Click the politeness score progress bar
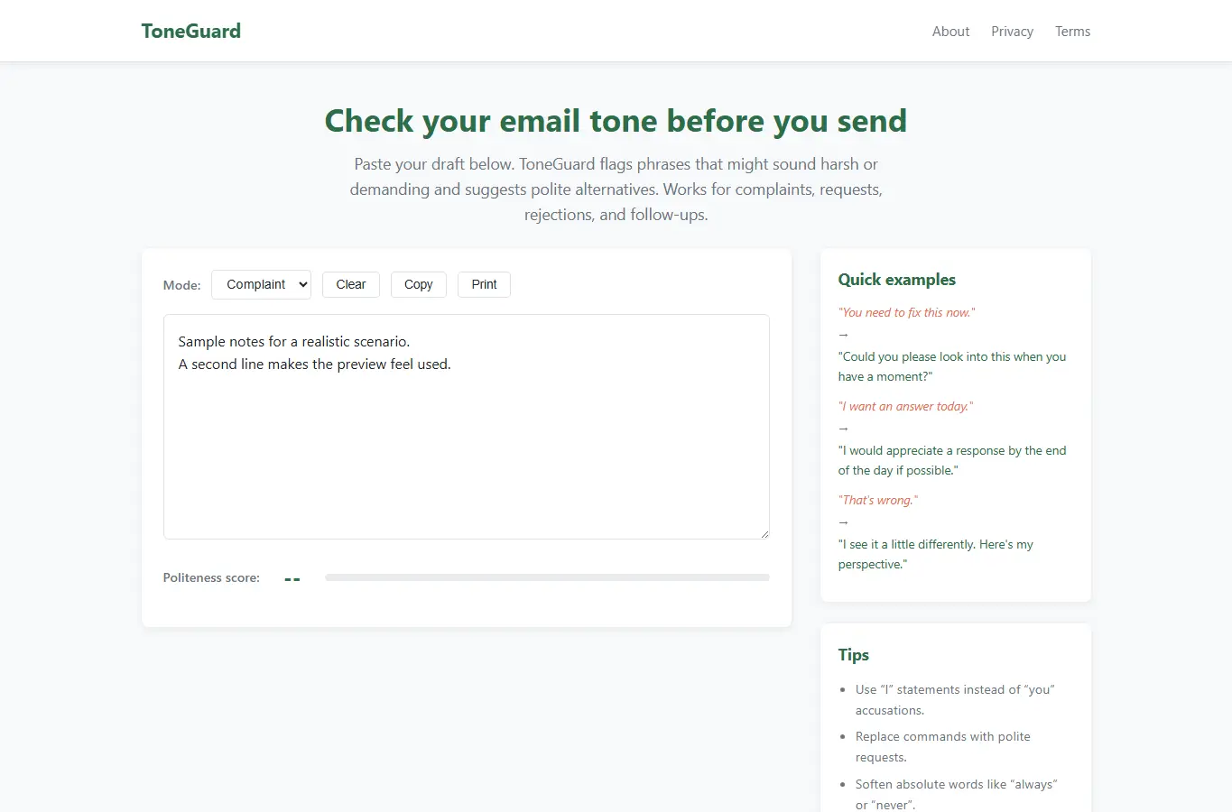 coord(547,577)
